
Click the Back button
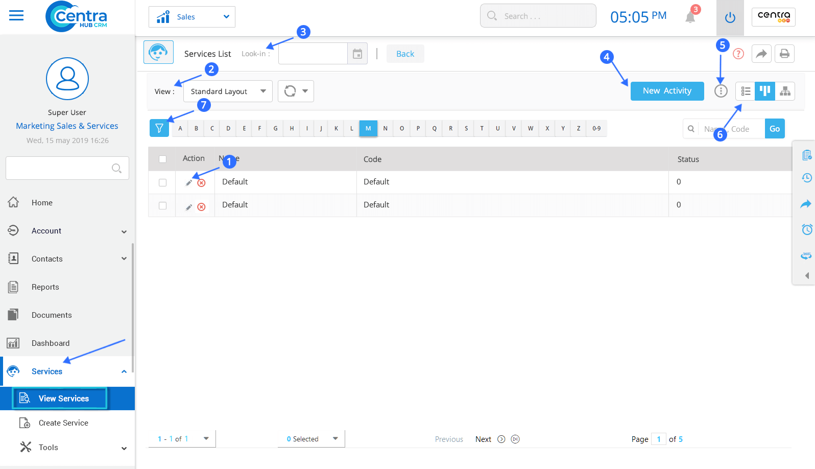405,54
